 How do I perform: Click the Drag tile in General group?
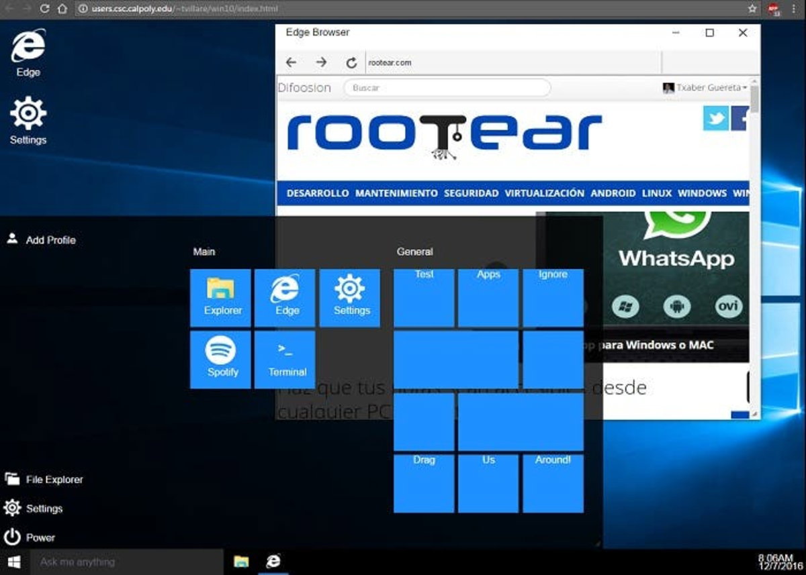424,484
